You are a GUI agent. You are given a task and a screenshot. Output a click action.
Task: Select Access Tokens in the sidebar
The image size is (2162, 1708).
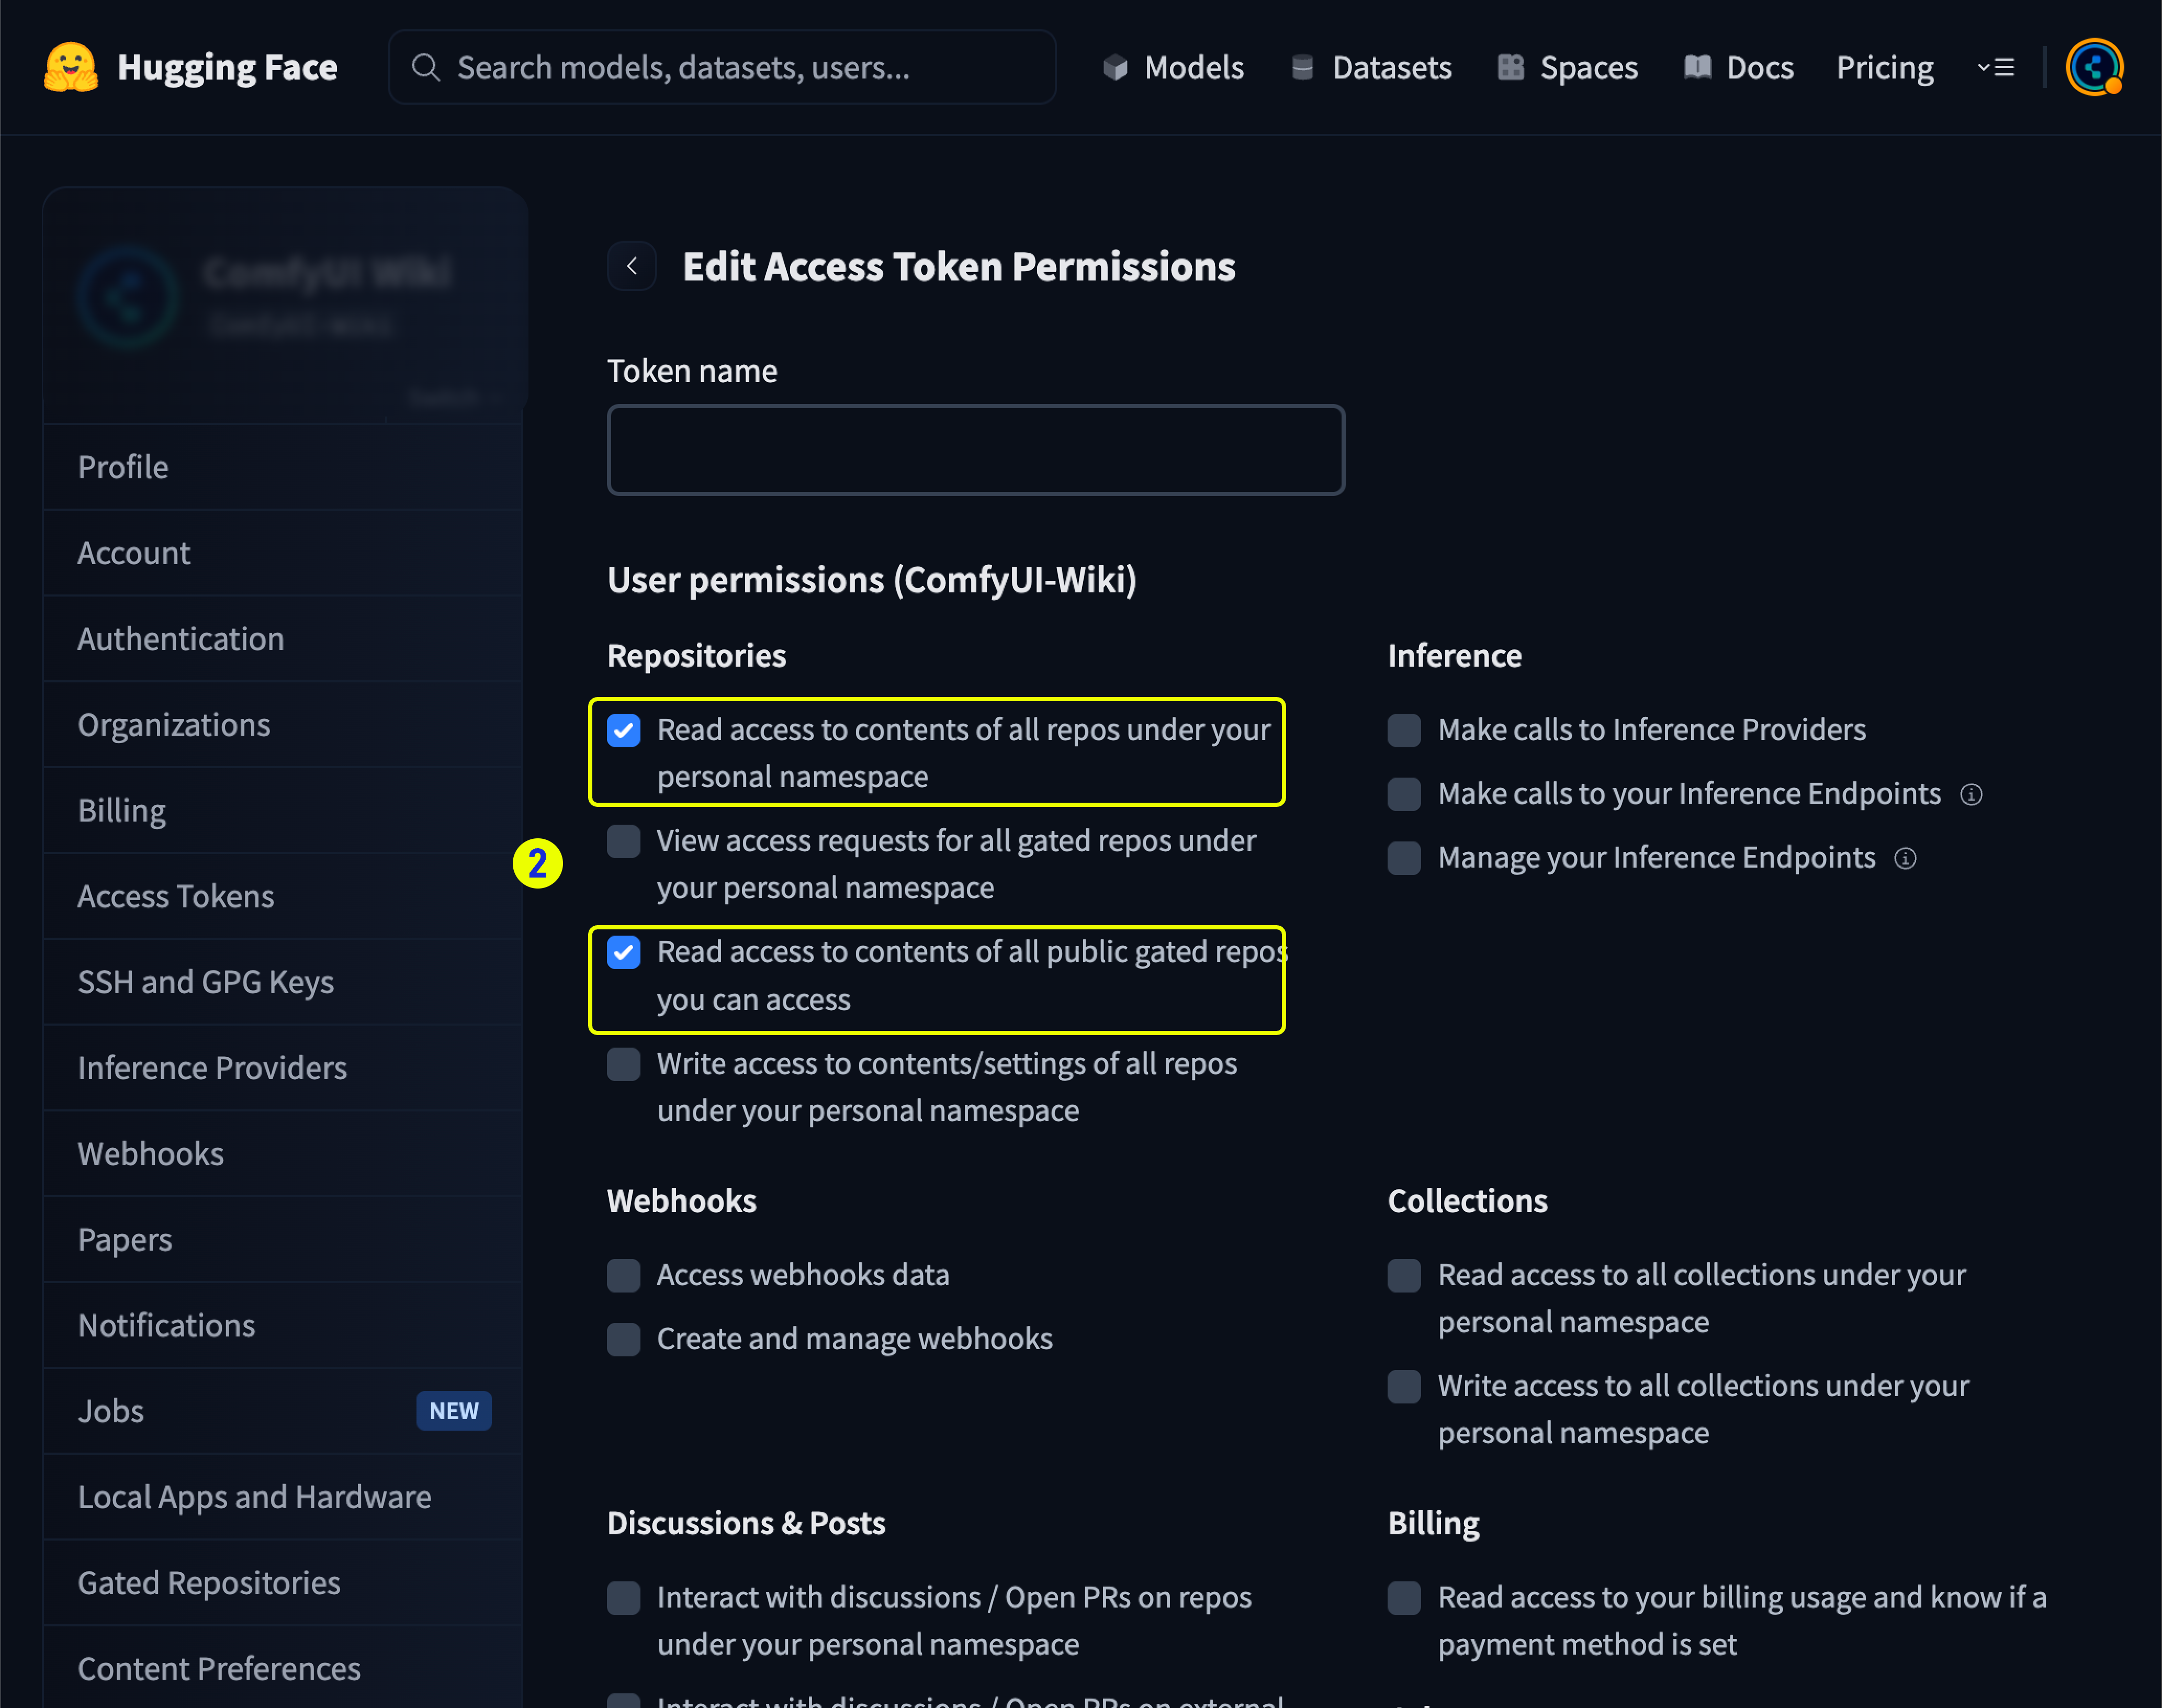point(176,895)
